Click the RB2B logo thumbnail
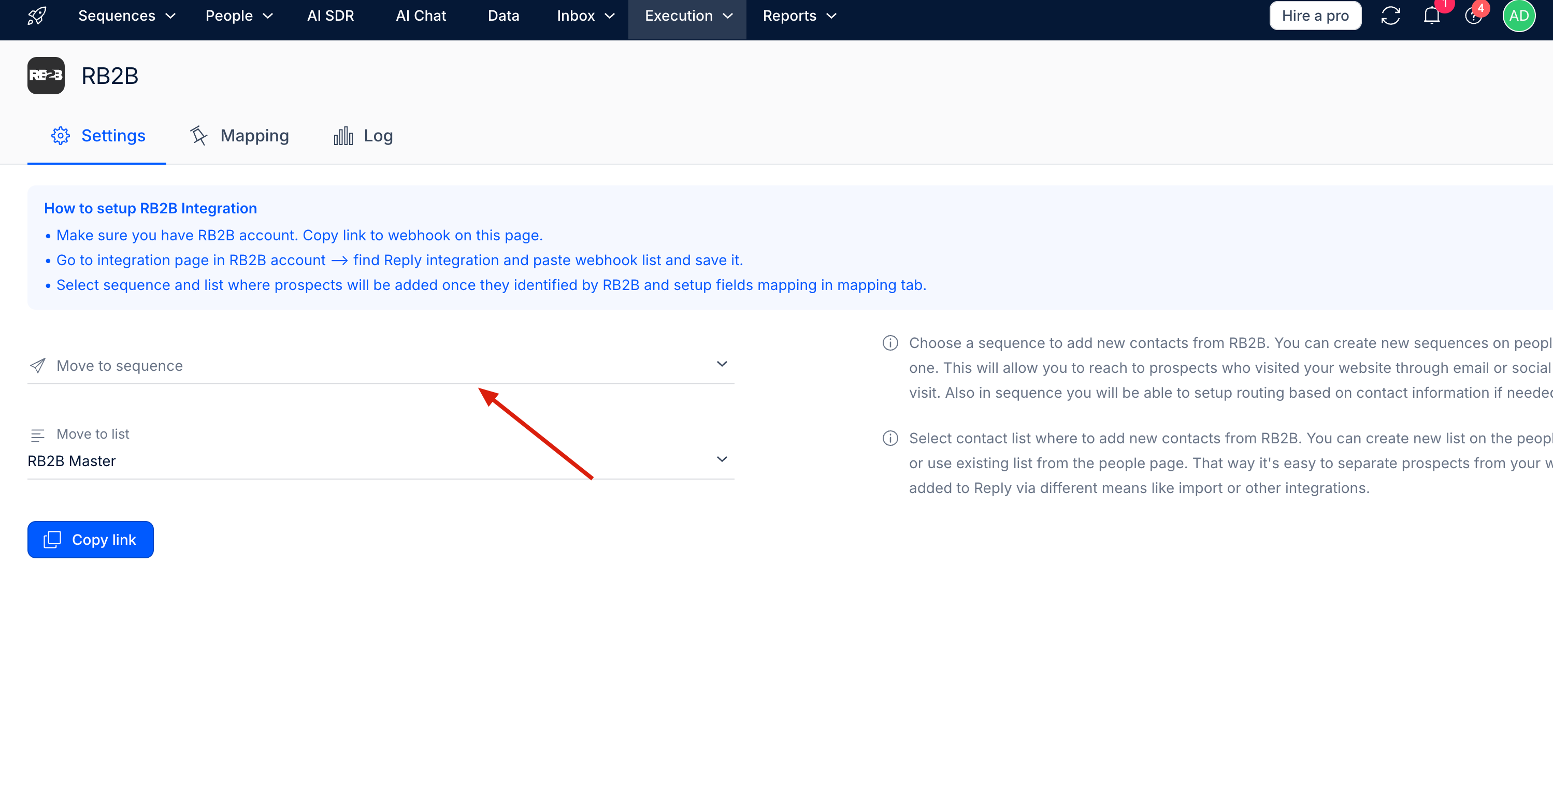Image resolution: width=1553 pixels, height=810 pixels. (x=46, y=75)
